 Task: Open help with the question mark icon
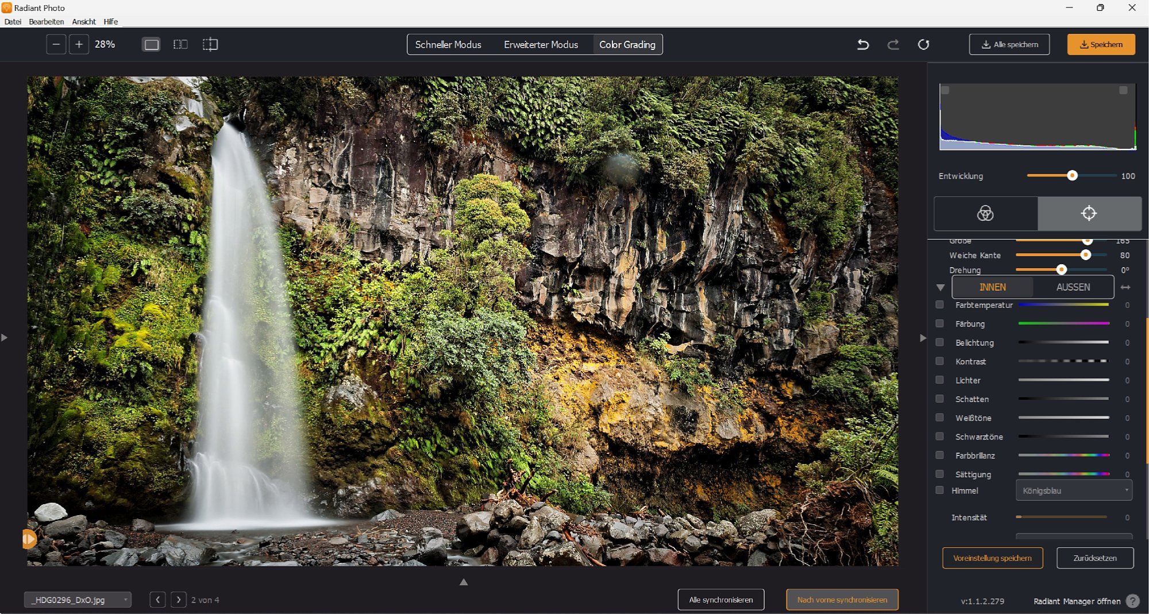pos(1132,601)
